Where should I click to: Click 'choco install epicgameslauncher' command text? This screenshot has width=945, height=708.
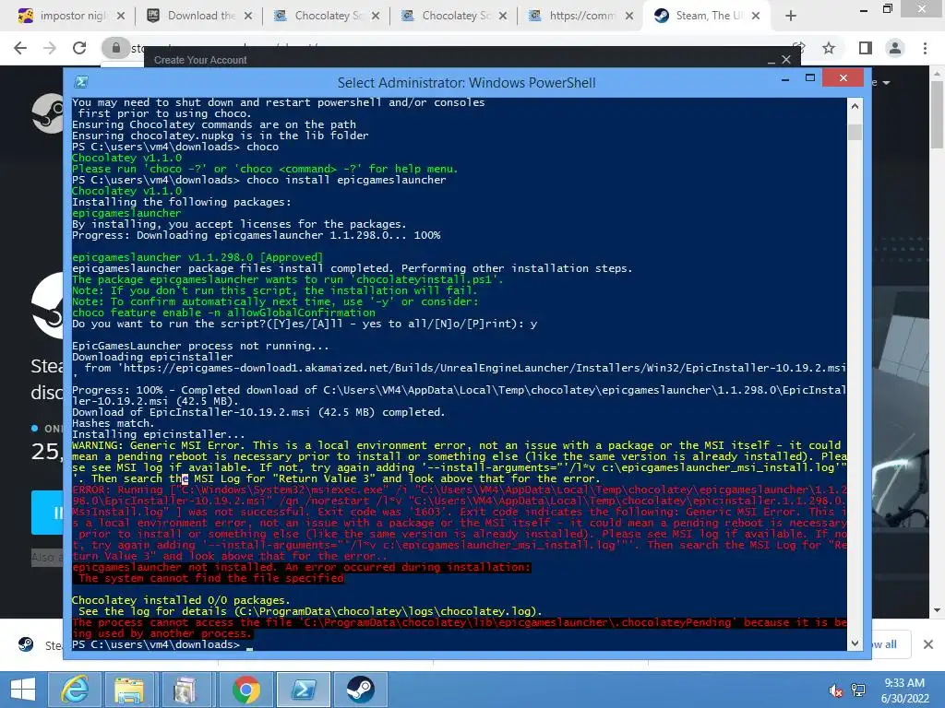point(347,180)
